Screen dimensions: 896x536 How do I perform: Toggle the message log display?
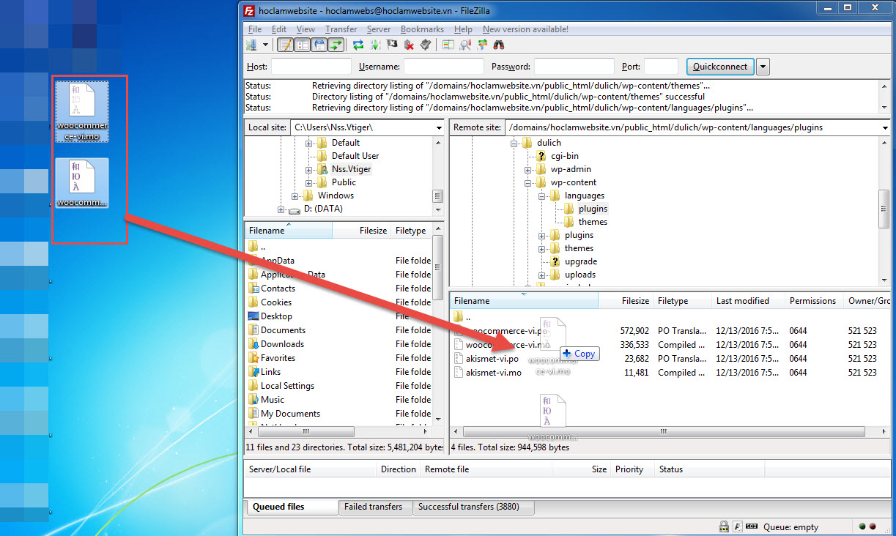(285, 45)
